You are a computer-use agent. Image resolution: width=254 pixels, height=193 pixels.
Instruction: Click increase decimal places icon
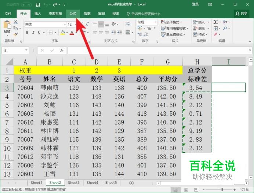click(x=139, y=34)
